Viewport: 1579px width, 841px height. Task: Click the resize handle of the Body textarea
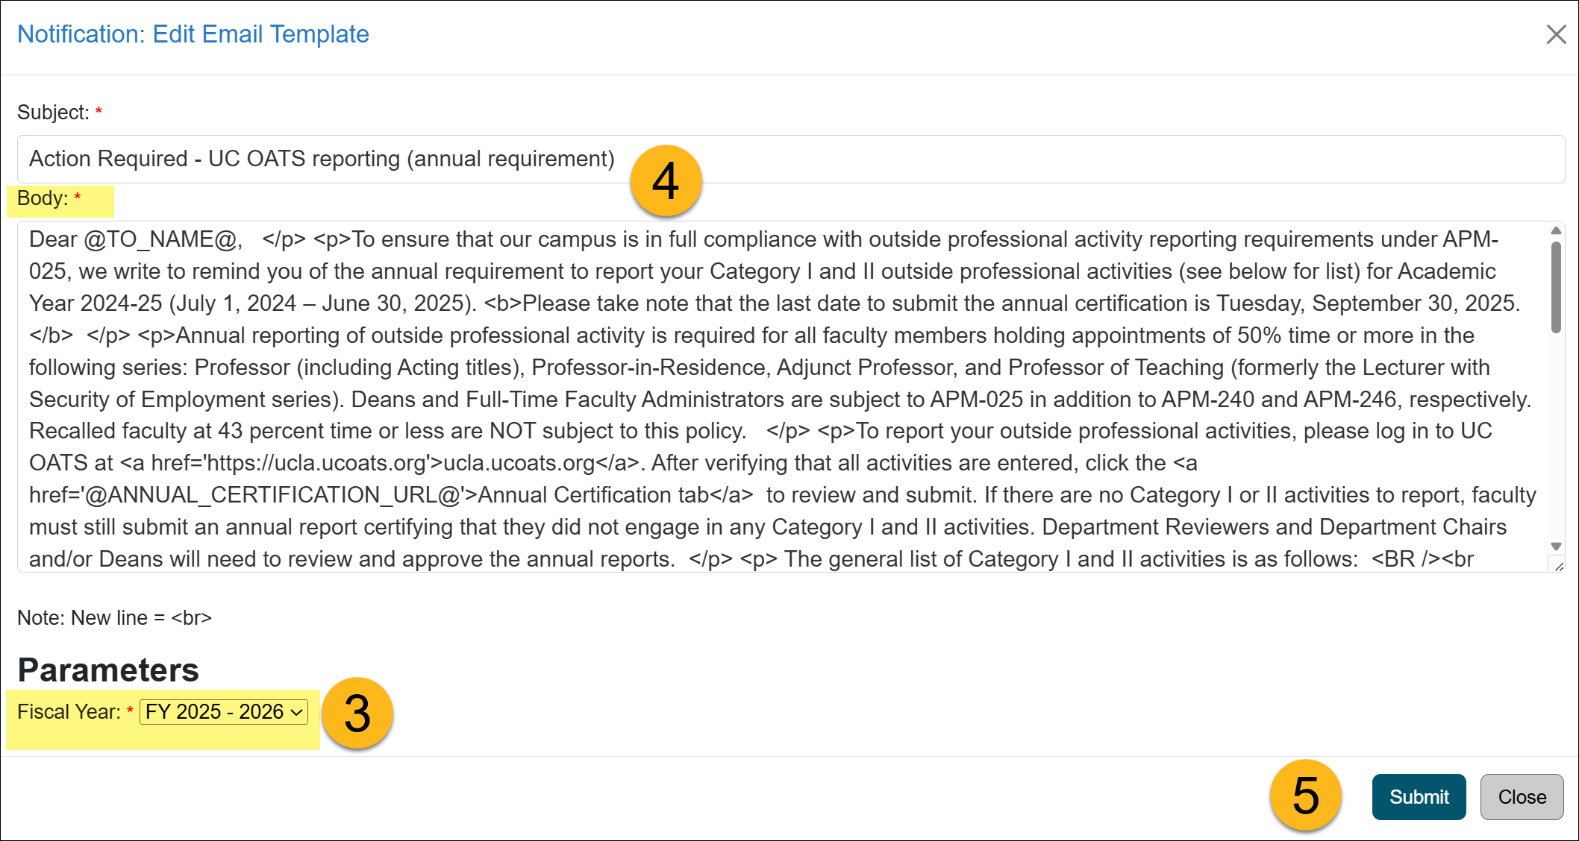click(x=1560, y=568)
